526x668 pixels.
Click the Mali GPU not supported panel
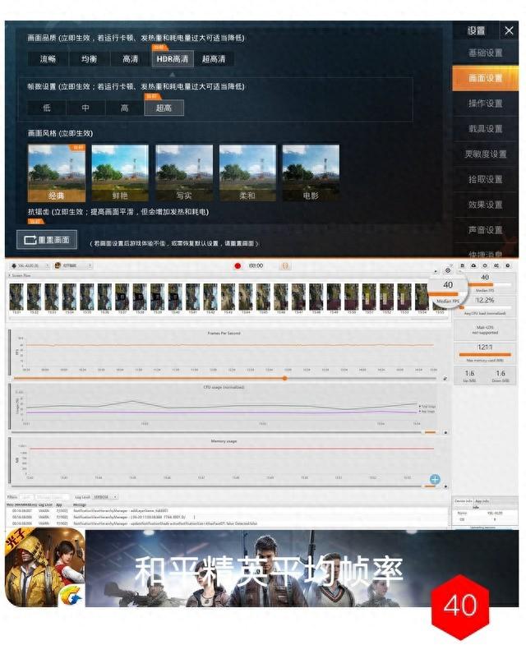[485, 330]
